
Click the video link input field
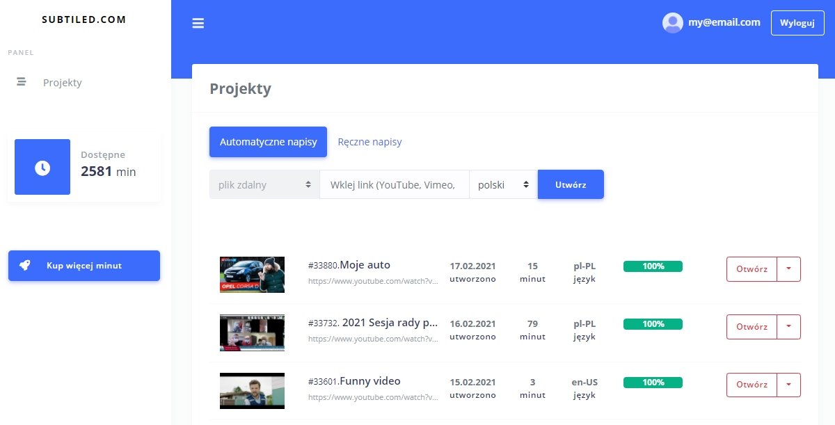point(394,185)
